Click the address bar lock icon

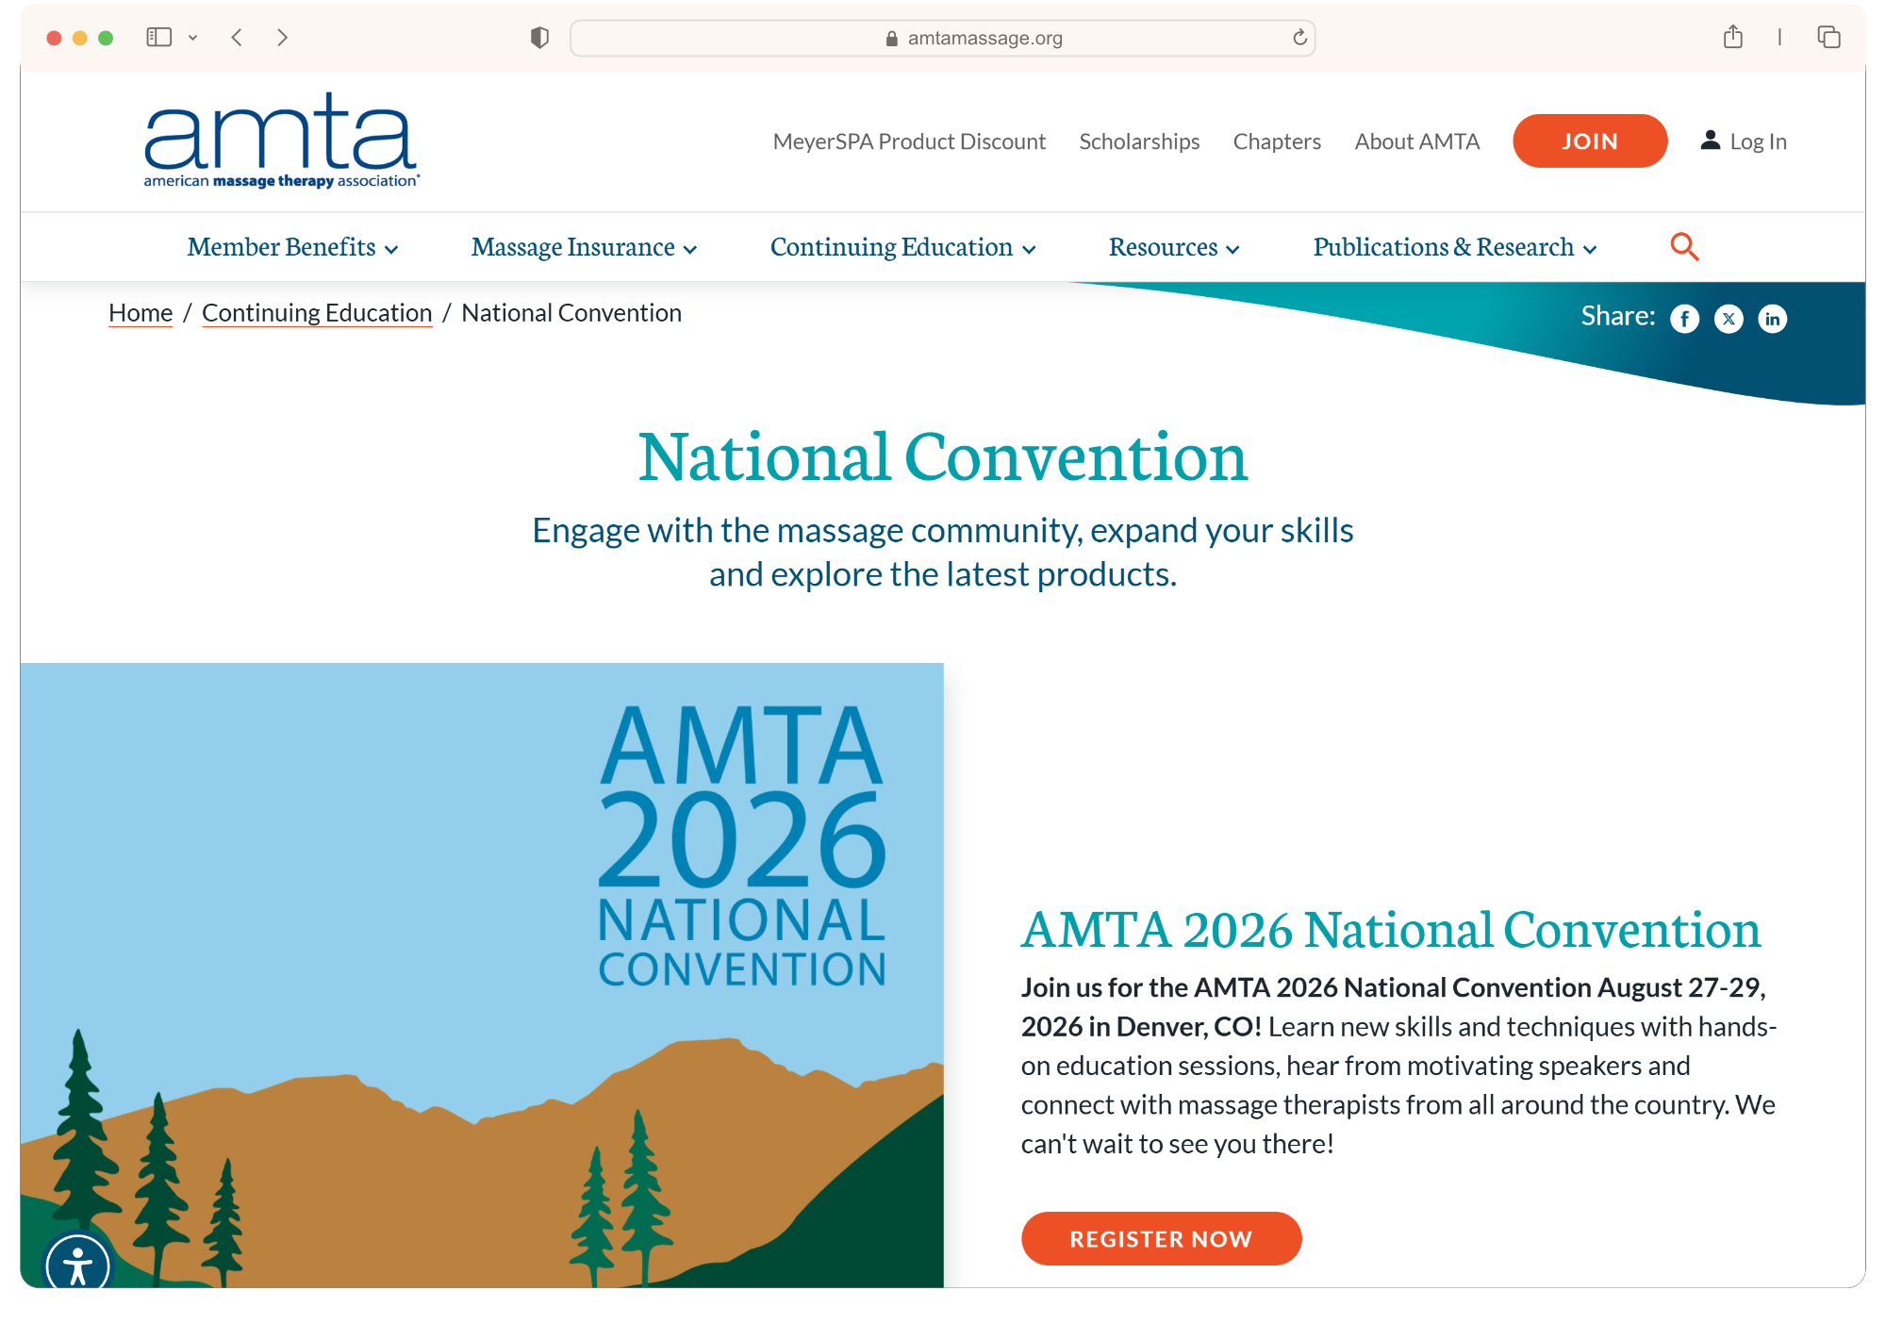pyautogui.click(x=891, y=39)
